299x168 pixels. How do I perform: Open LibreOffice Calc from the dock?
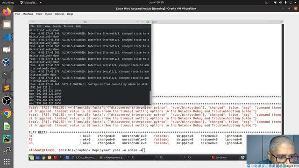[x=7, y=126]
